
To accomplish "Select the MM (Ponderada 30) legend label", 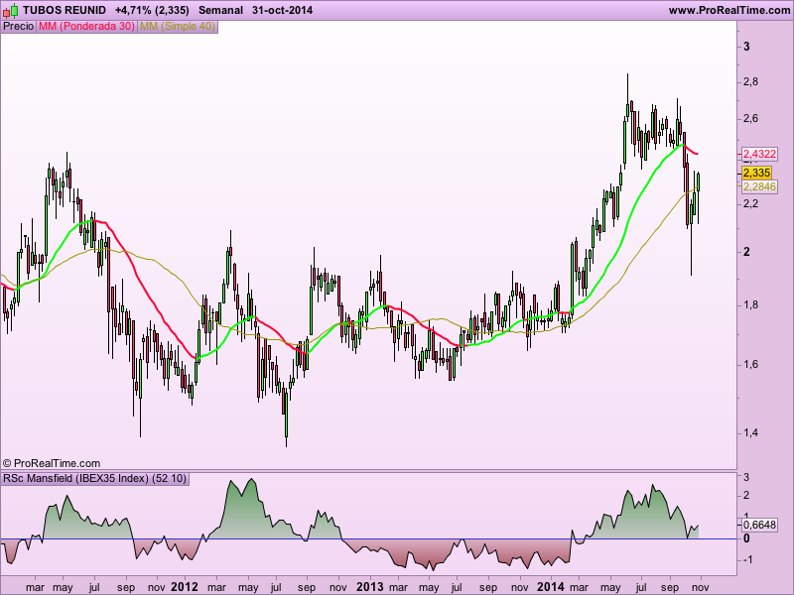I will 86,27.
